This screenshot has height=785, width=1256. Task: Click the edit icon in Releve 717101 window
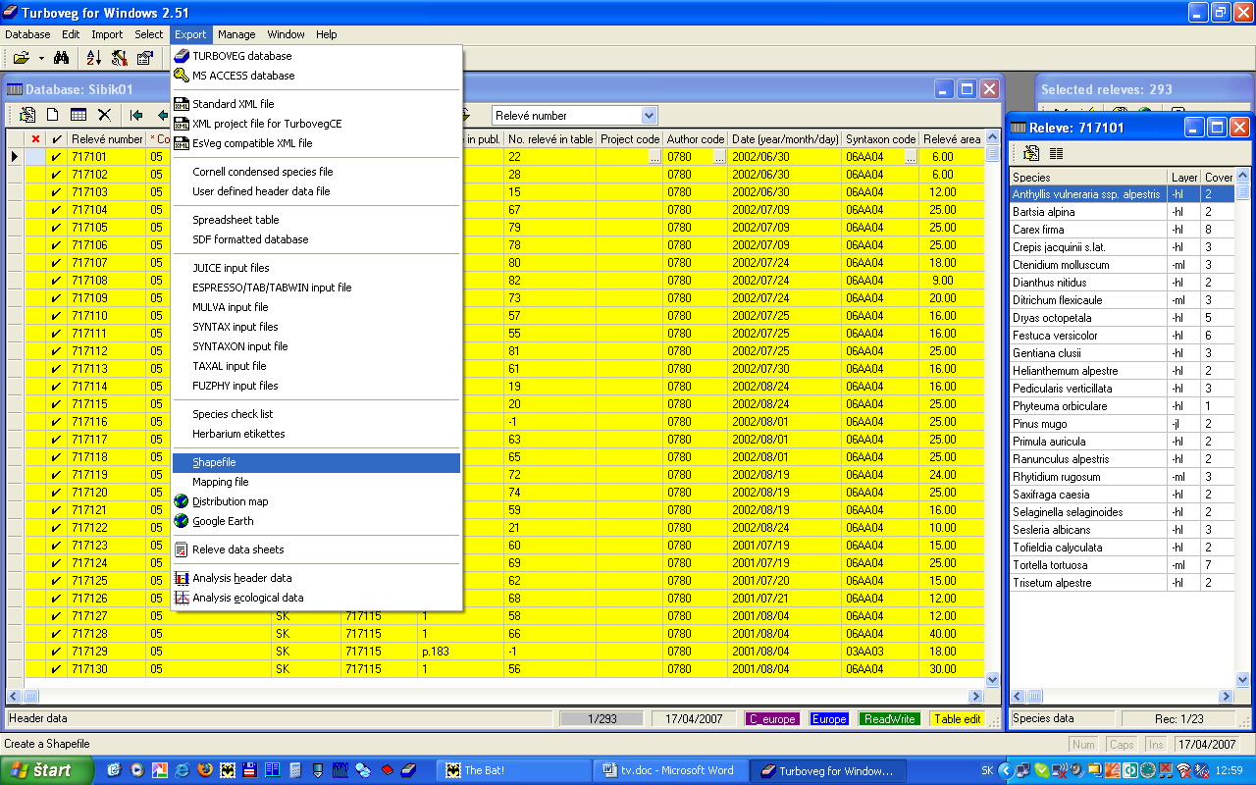click(1031, 153)
